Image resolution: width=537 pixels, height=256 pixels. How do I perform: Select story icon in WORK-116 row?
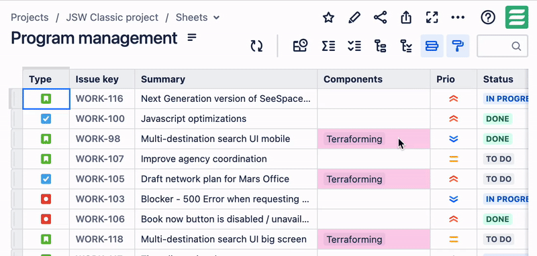pos(46,99)
